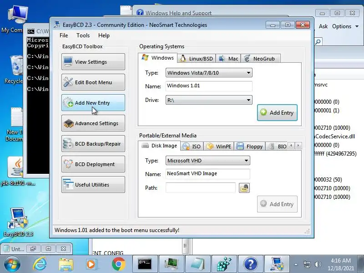
Task: Open Registry Editor taskbar button
Action: (224, 264)
